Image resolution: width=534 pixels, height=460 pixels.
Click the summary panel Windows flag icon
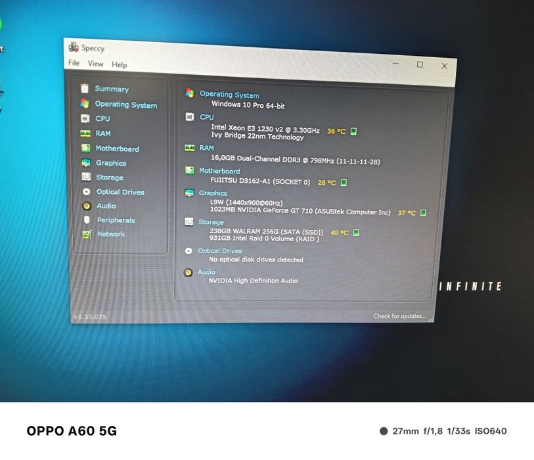(x=190, y=93)
